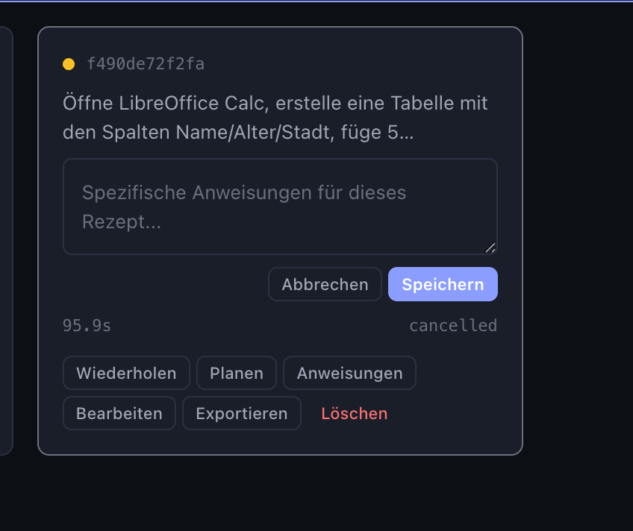Click the 95.9s duration label
This screenshot has height=531, width=633.
pos(87,326)
